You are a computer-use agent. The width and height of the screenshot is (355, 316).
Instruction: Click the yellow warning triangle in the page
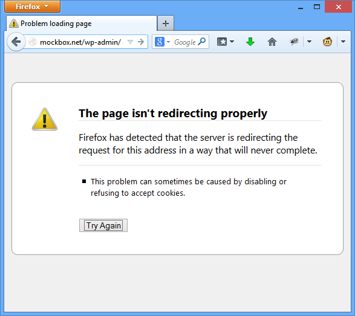pyautogui.click(x=45, y=119)
